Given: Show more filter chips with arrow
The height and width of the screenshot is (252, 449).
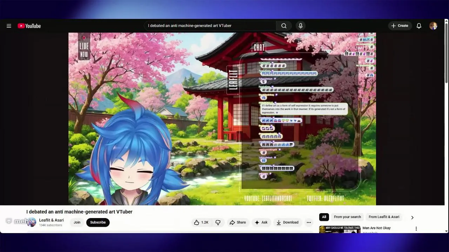Looking at the screenshot, I should [x=412, y=217].
